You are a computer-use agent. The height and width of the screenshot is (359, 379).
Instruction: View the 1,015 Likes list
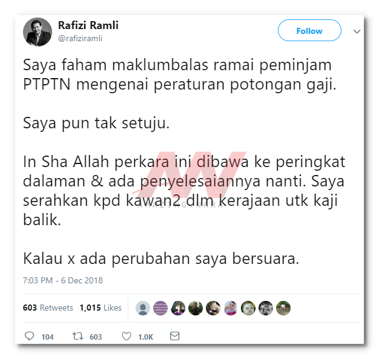click(x=101, y=308)
